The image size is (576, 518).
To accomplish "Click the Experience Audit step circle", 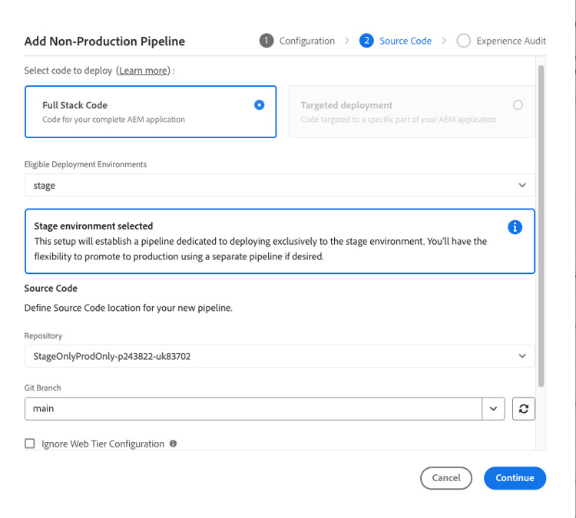I will [463, 41].
